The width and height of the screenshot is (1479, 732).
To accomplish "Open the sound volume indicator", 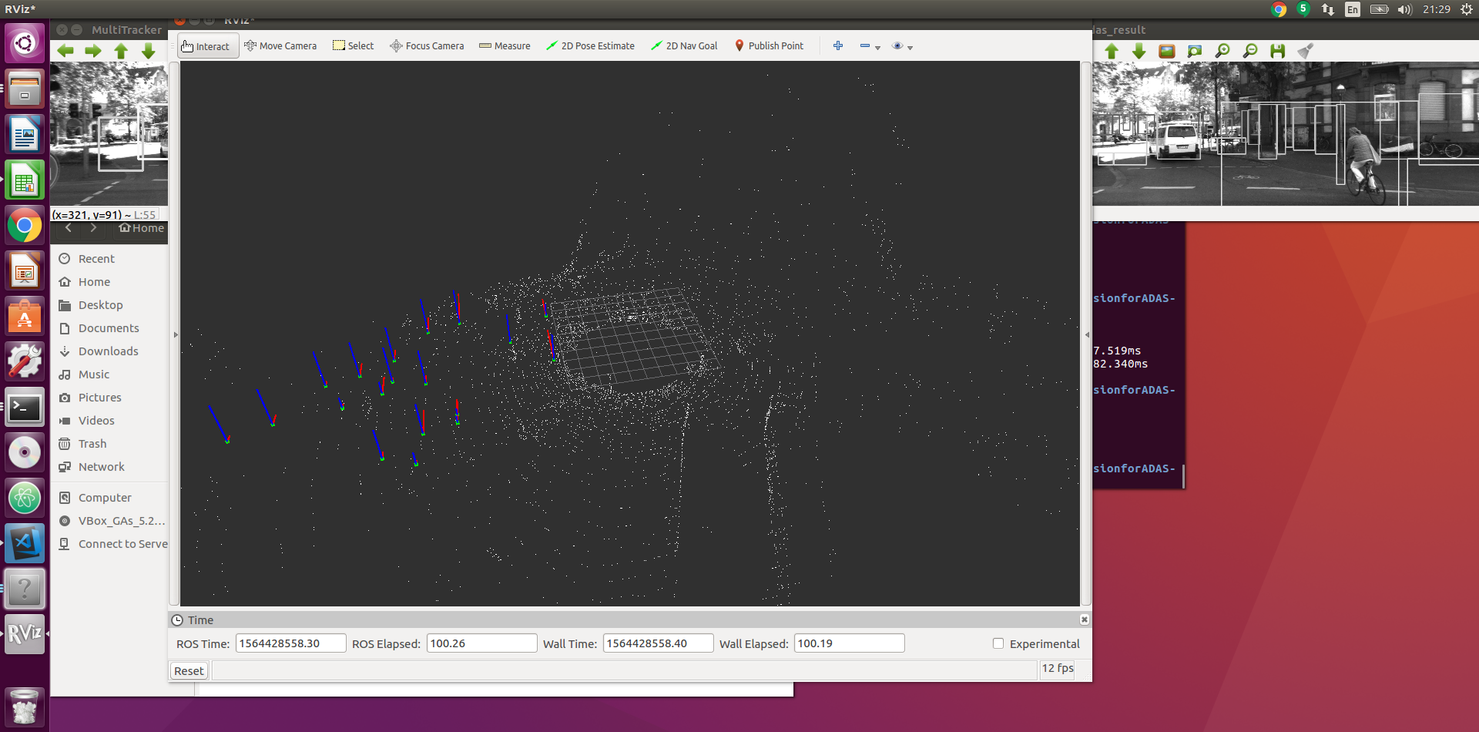I will [x=1404, y=9].
